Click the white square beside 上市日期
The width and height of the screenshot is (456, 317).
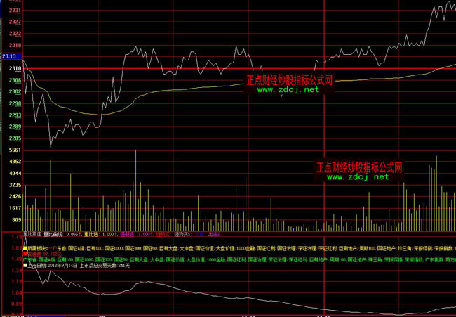coord(25,266)
